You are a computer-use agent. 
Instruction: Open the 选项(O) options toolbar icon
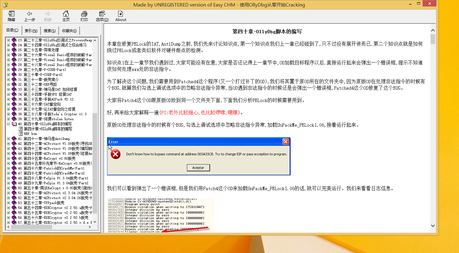tap(102, 16)
